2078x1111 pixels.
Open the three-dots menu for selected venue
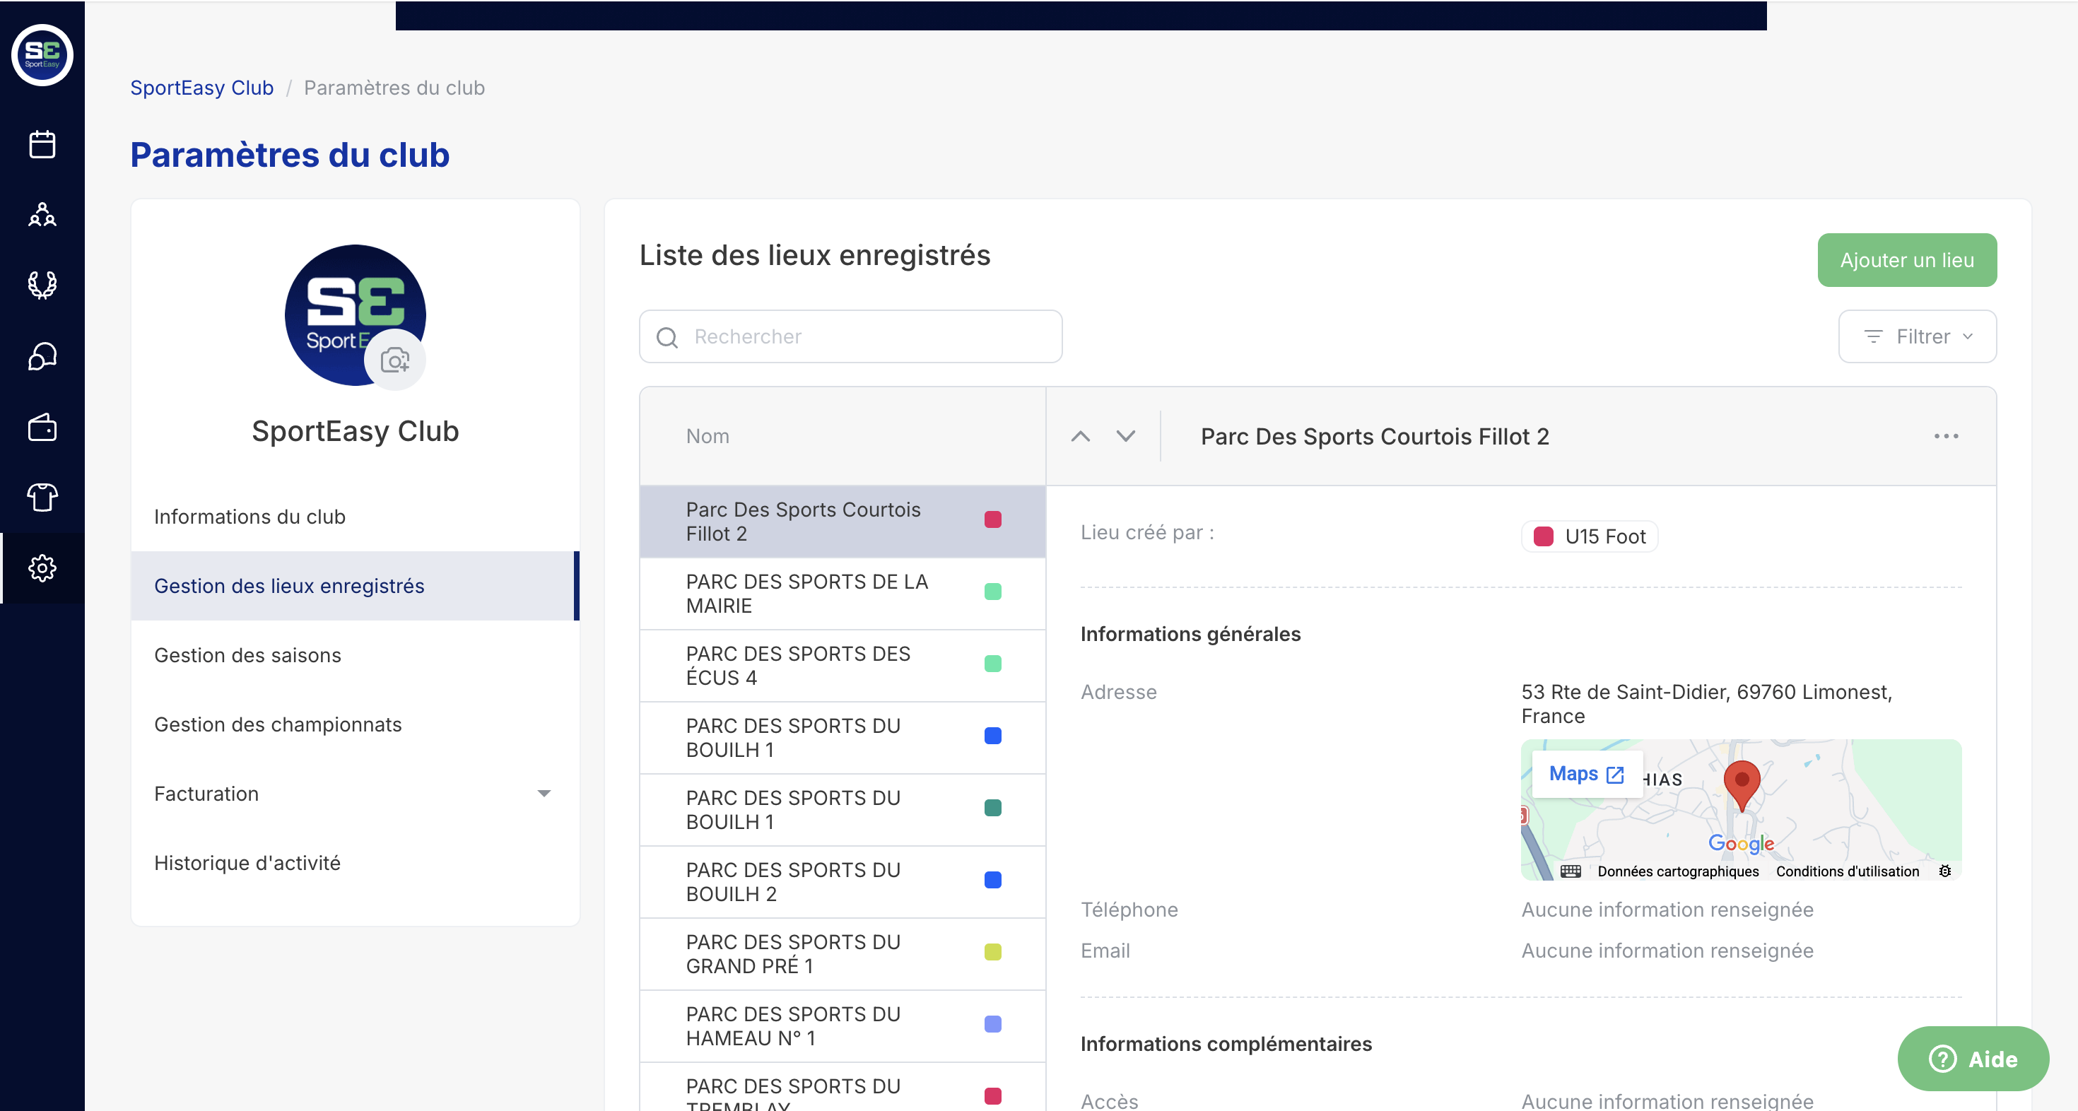[x=1946, y=437]
